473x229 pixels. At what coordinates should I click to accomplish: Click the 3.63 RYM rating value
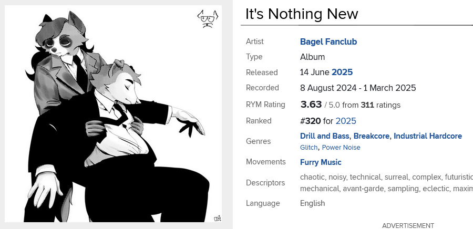[x=311, y=105]
